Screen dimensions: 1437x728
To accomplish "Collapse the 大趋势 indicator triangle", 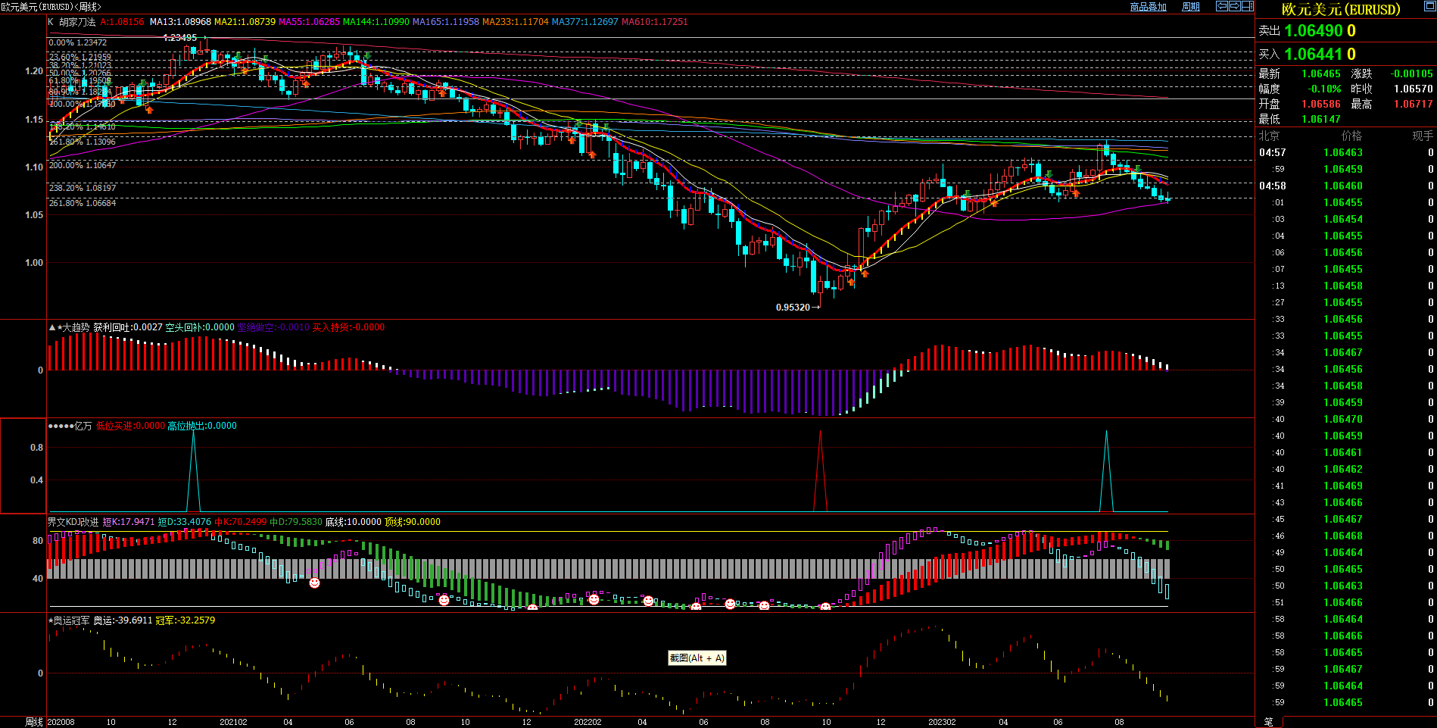I will click(51, 328).
